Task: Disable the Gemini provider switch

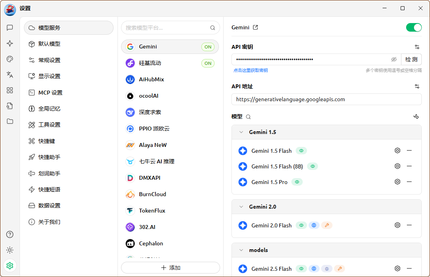Action: pyautogui.click(x=414, y=27)
